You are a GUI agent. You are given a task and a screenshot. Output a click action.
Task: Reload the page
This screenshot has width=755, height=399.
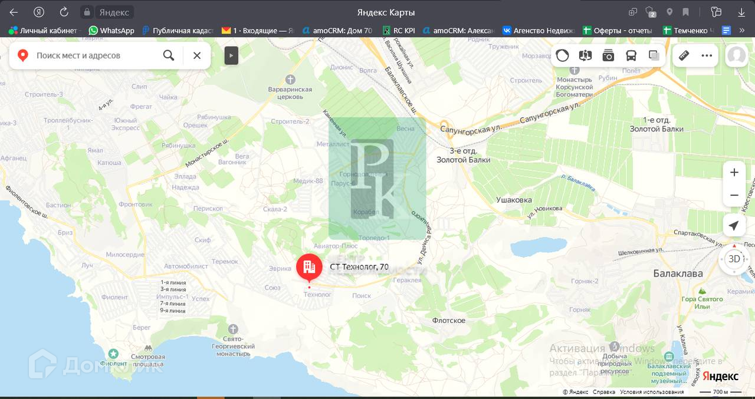[64, 12]
